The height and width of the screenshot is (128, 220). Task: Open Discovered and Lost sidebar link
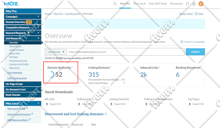[18, 61]
